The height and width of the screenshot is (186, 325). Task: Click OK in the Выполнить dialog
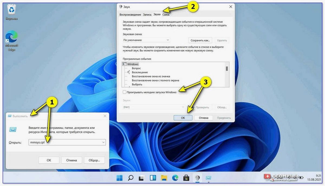(x=49, y=160)
